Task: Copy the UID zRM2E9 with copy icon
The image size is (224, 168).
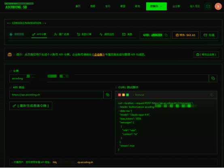Action: (x=166, y=35)
